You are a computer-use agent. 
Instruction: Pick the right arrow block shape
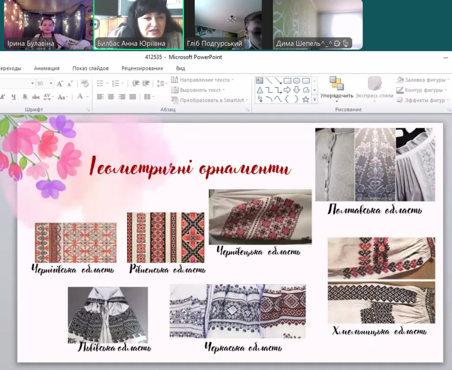pyautogui.click(x=287, y=90)
